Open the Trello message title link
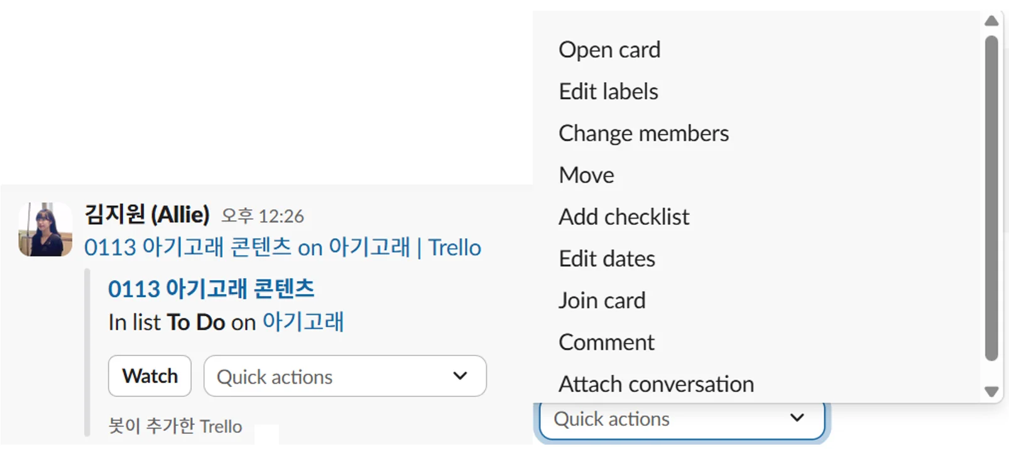Image resolution: width=1009 pixels, height=449 pixels. coord(282,248)
